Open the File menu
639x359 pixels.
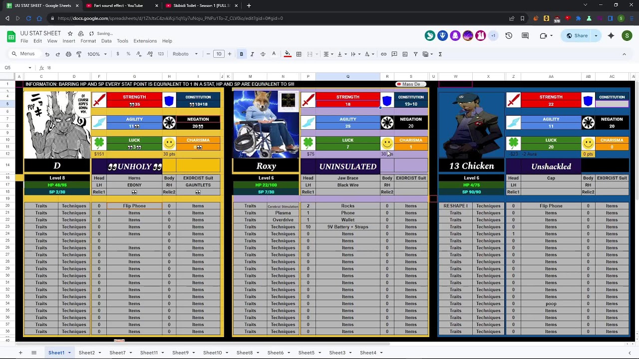point(24,41)
